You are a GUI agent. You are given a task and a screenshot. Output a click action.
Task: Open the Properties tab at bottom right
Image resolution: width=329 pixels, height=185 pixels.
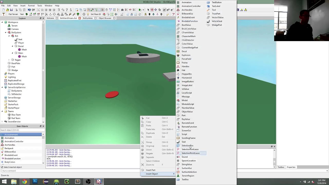click(x=291, y=167)
